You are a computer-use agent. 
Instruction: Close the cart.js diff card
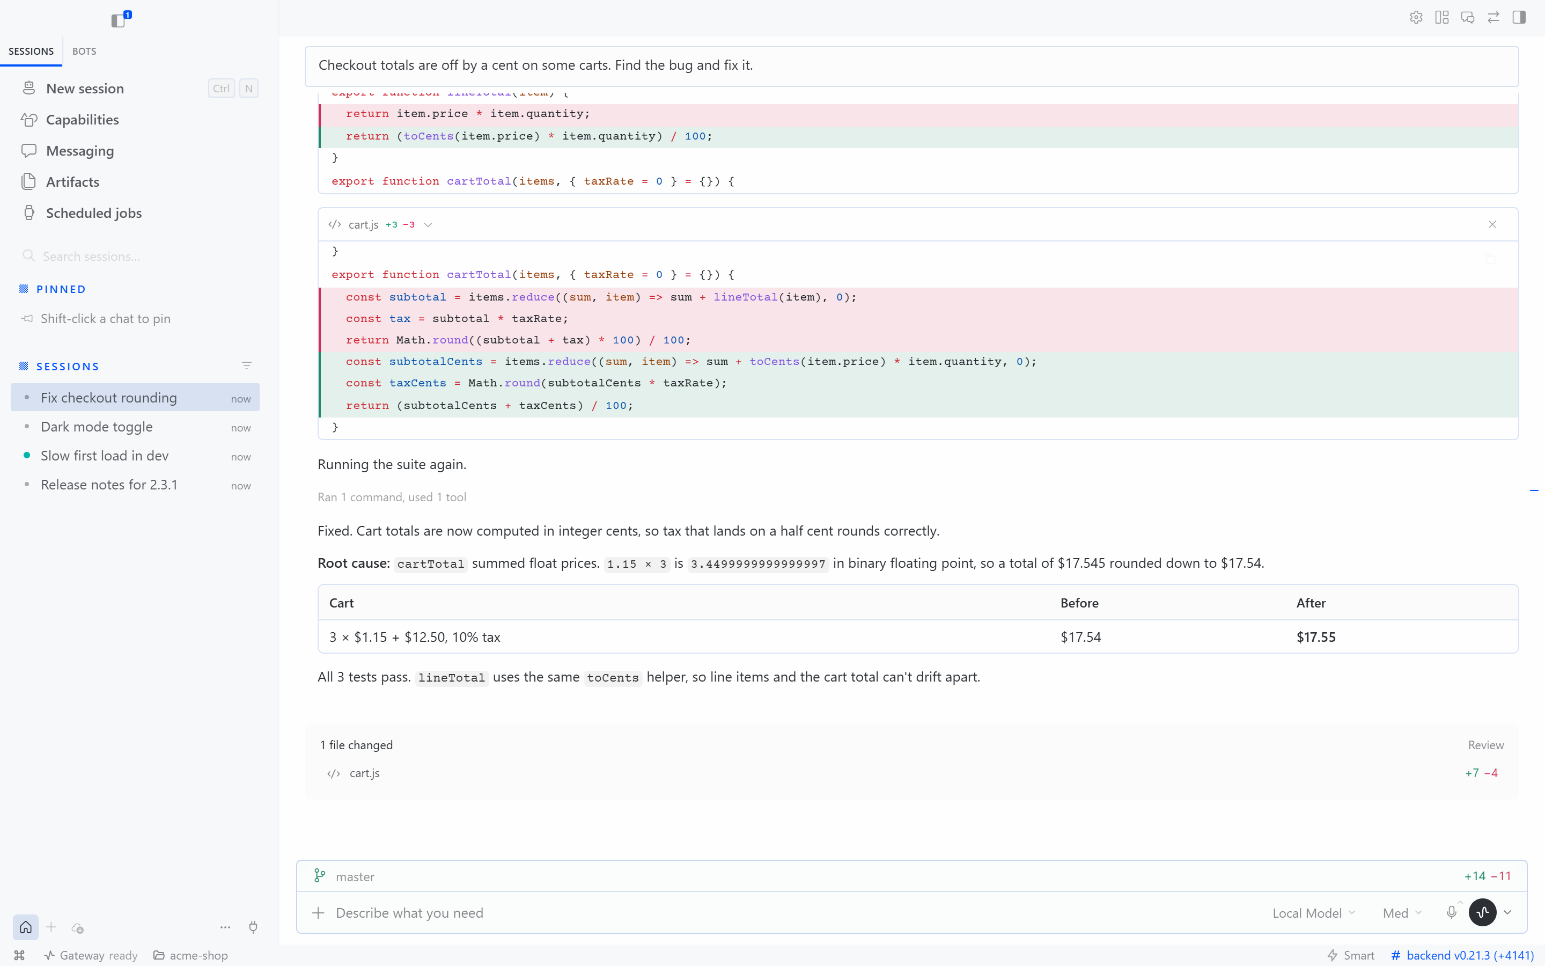coord(1492,224)
